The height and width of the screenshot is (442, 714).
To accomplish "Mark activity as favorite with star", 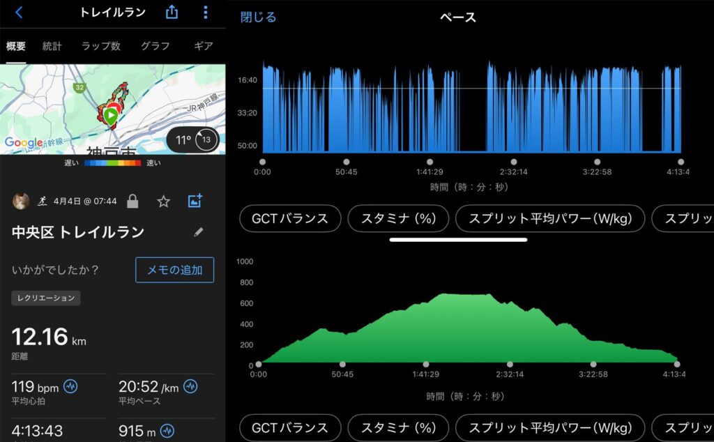I will click(x=163, y=201).
